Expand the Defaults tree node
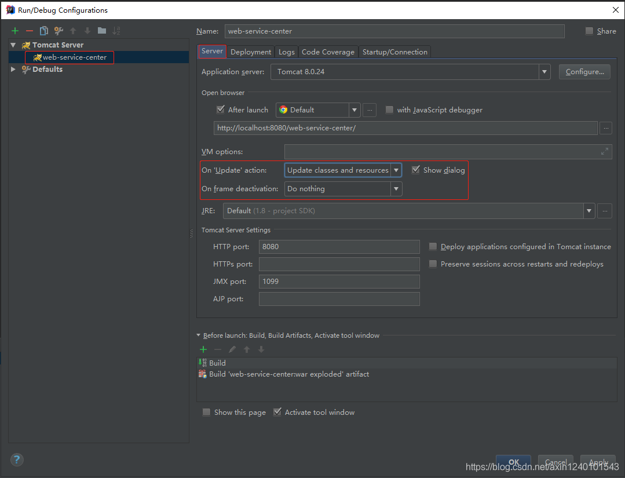 pos(13,70)
